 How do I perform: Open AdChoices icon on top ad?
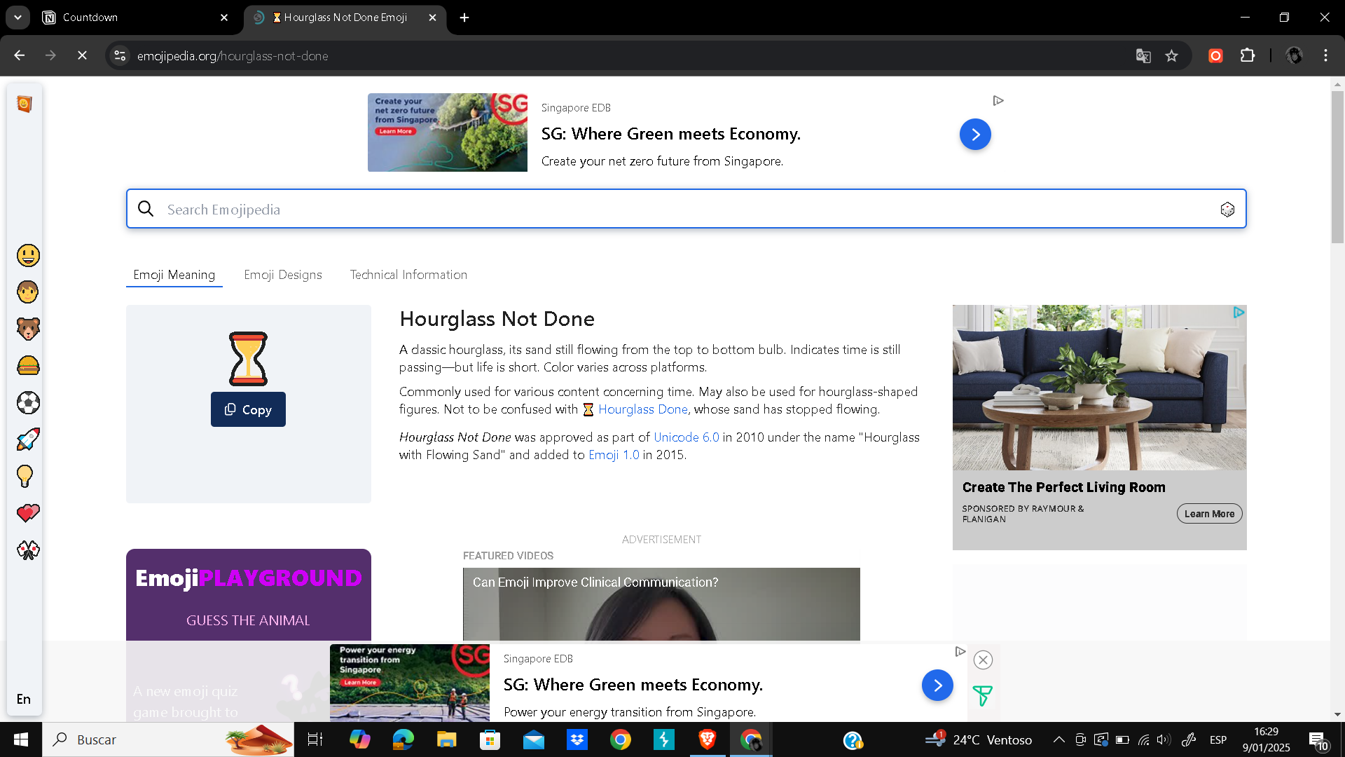pos(998,101)
